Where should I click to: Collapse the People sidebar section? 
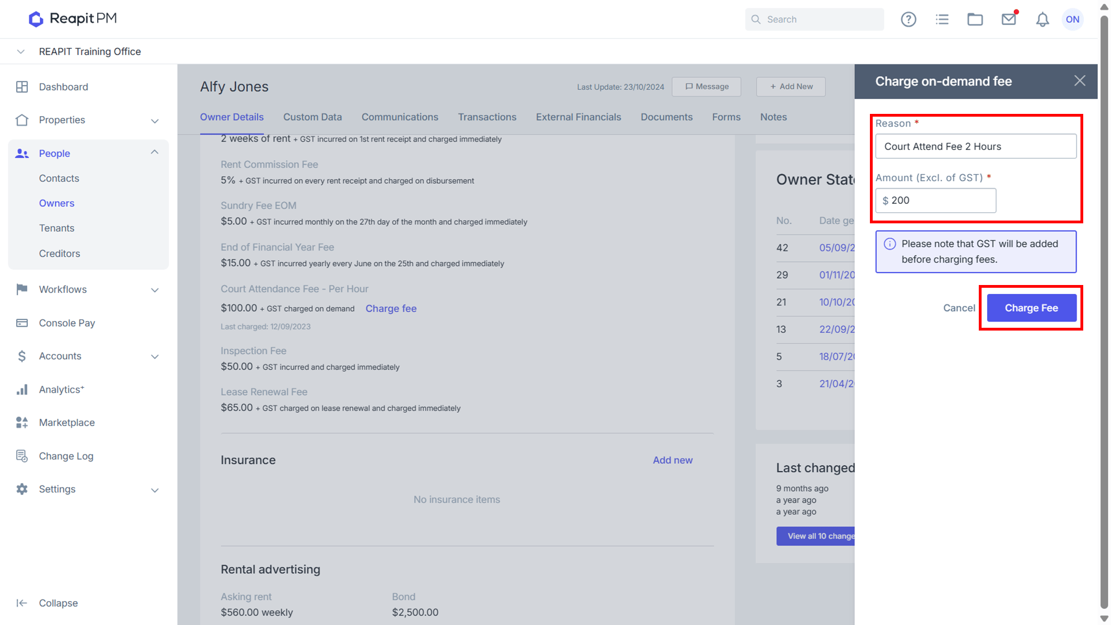[x=154, y=152]
